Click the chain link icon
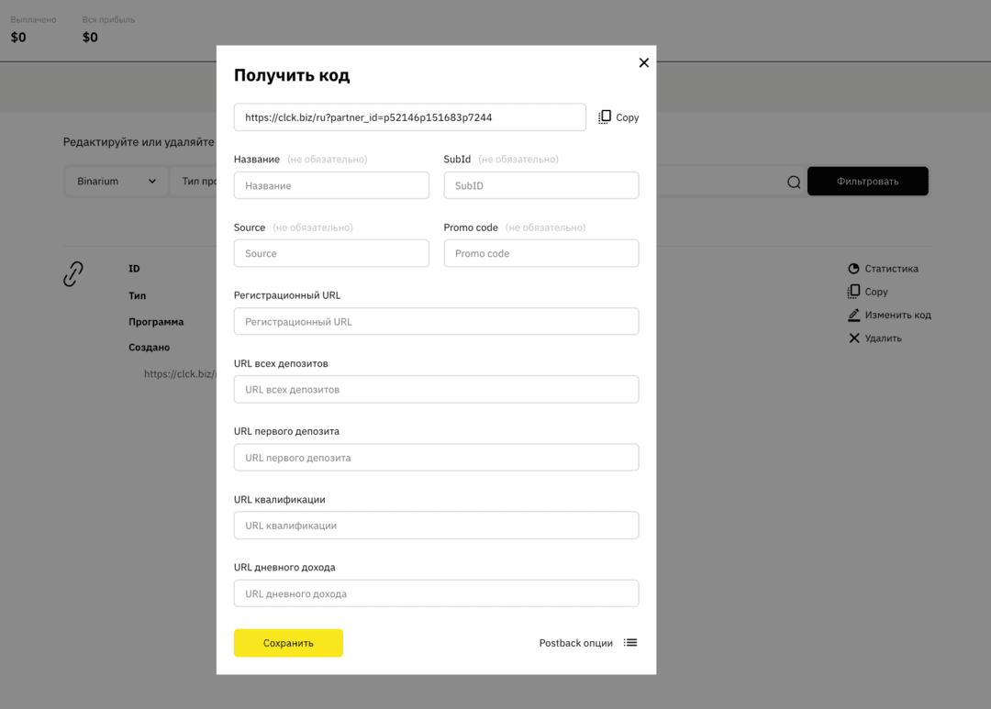The image size is (991, 709). point(73,273)
